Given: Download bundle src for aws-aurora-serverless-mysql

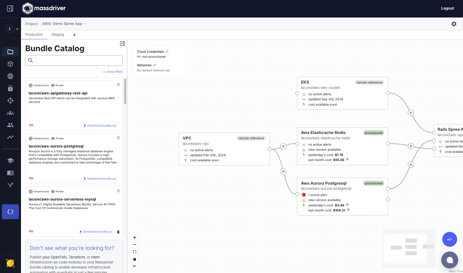Looking at the screenshot, I should (96, 232).
